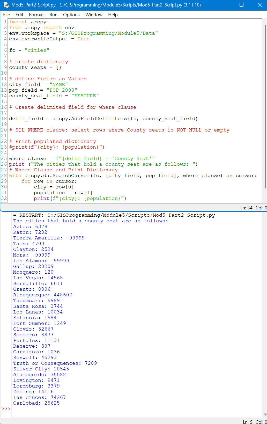This screenshot has width=267, height=424.
Task: Click the RESTART line in the shell
Action: [x=114, y=215]
